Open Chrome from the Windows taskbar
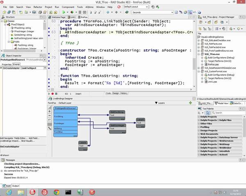Screen dimensions: 246x196 click(x=56, y=192)
